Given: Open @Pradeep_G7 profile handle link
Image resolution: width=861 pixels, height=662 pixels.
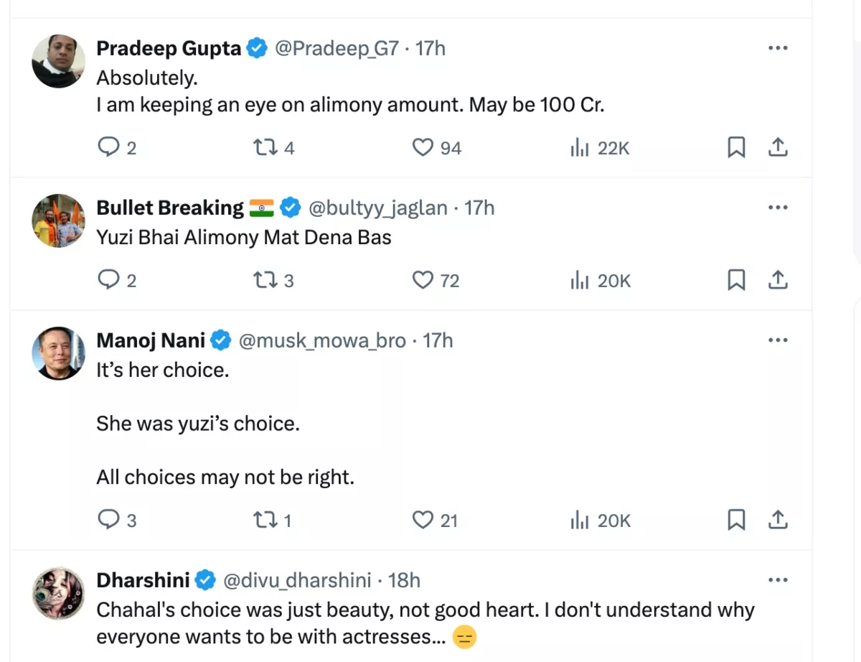Looking at the screenshot, I should pyautogui.click(x=337, y=48).
